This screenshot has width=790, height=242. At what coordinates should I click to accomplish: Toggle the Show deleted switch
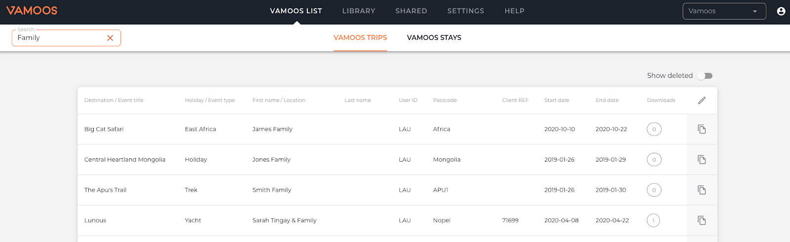pyautogui.click(x=705, y=76)
